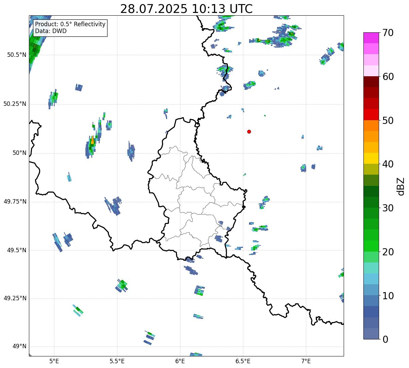Click the magenta top colorbar segment
The image size is (409, 368).
(371, 38)
